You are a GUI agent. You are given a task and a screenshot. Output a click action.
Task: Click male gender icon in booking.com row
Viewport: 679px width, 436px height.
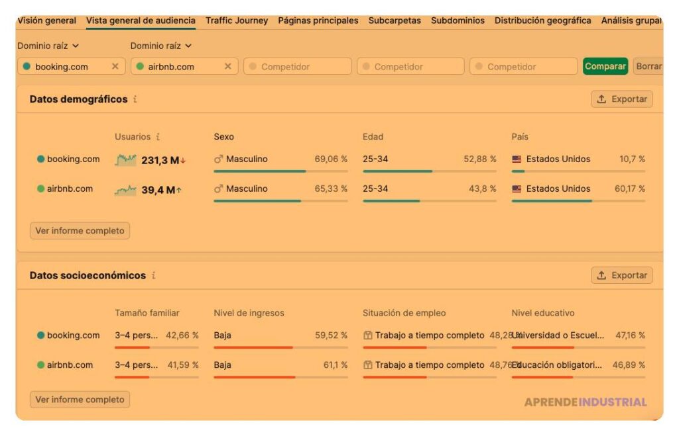tap(218, 159)
